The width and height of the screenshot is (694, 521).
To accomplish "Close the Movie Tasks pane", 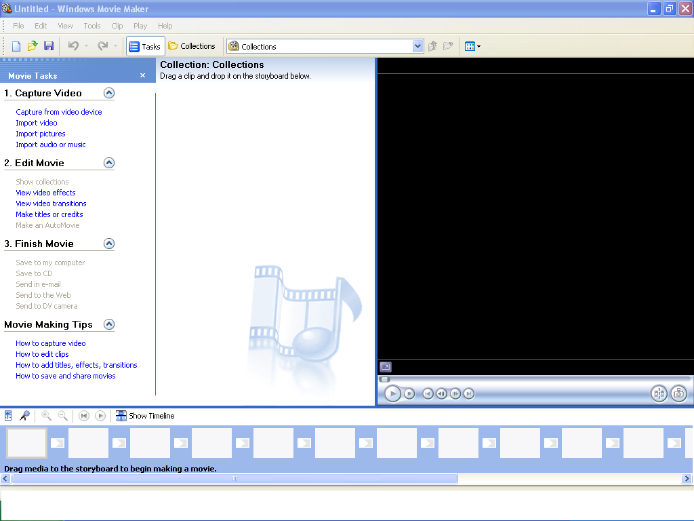I will pos(142,75).
